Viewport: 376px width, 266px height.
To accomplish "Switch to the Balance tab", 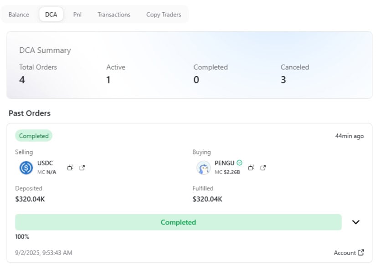I will coord(19,15).
